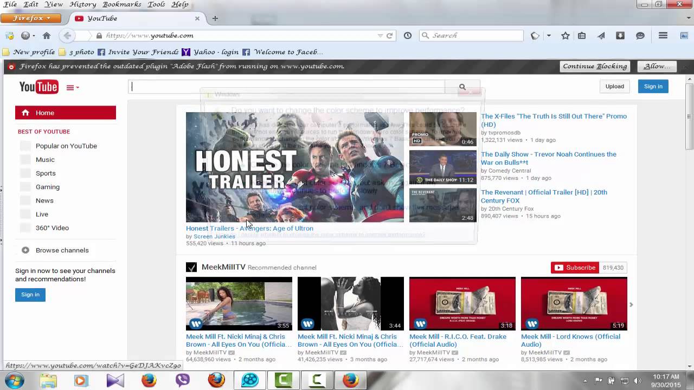694x390 pixels.
Task: Open Meek Mill Lord Knows video title
Action: [570, 340]
